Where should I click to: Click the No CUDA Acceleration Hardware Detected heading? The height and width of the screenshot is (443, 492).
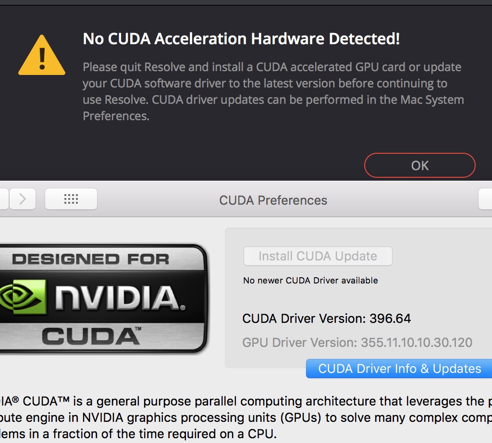click(241, 39)
